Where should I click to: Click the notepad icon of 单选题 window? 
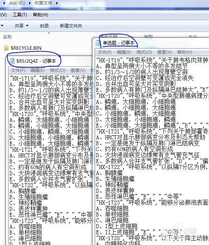pyautogui.click(x=98, y=43)
